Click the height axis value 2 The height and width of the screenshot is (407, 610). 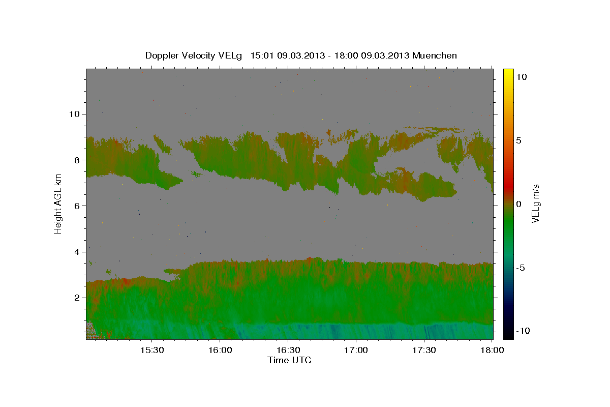76,298
